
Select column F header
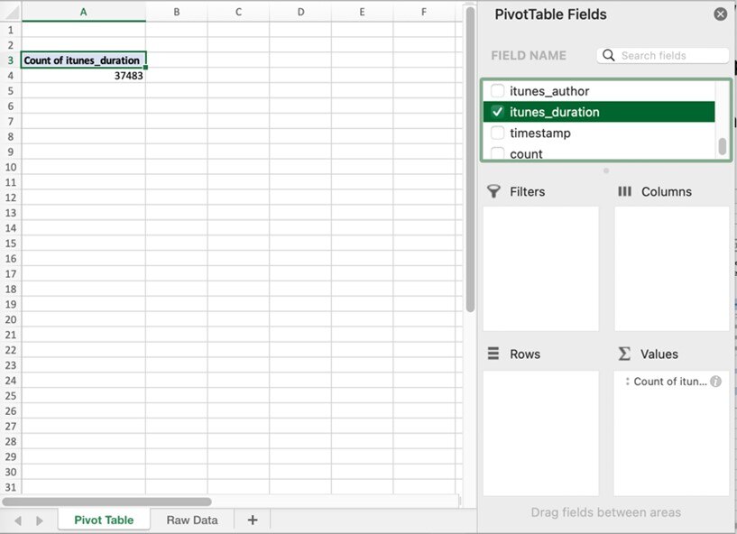tap(424, 12)
